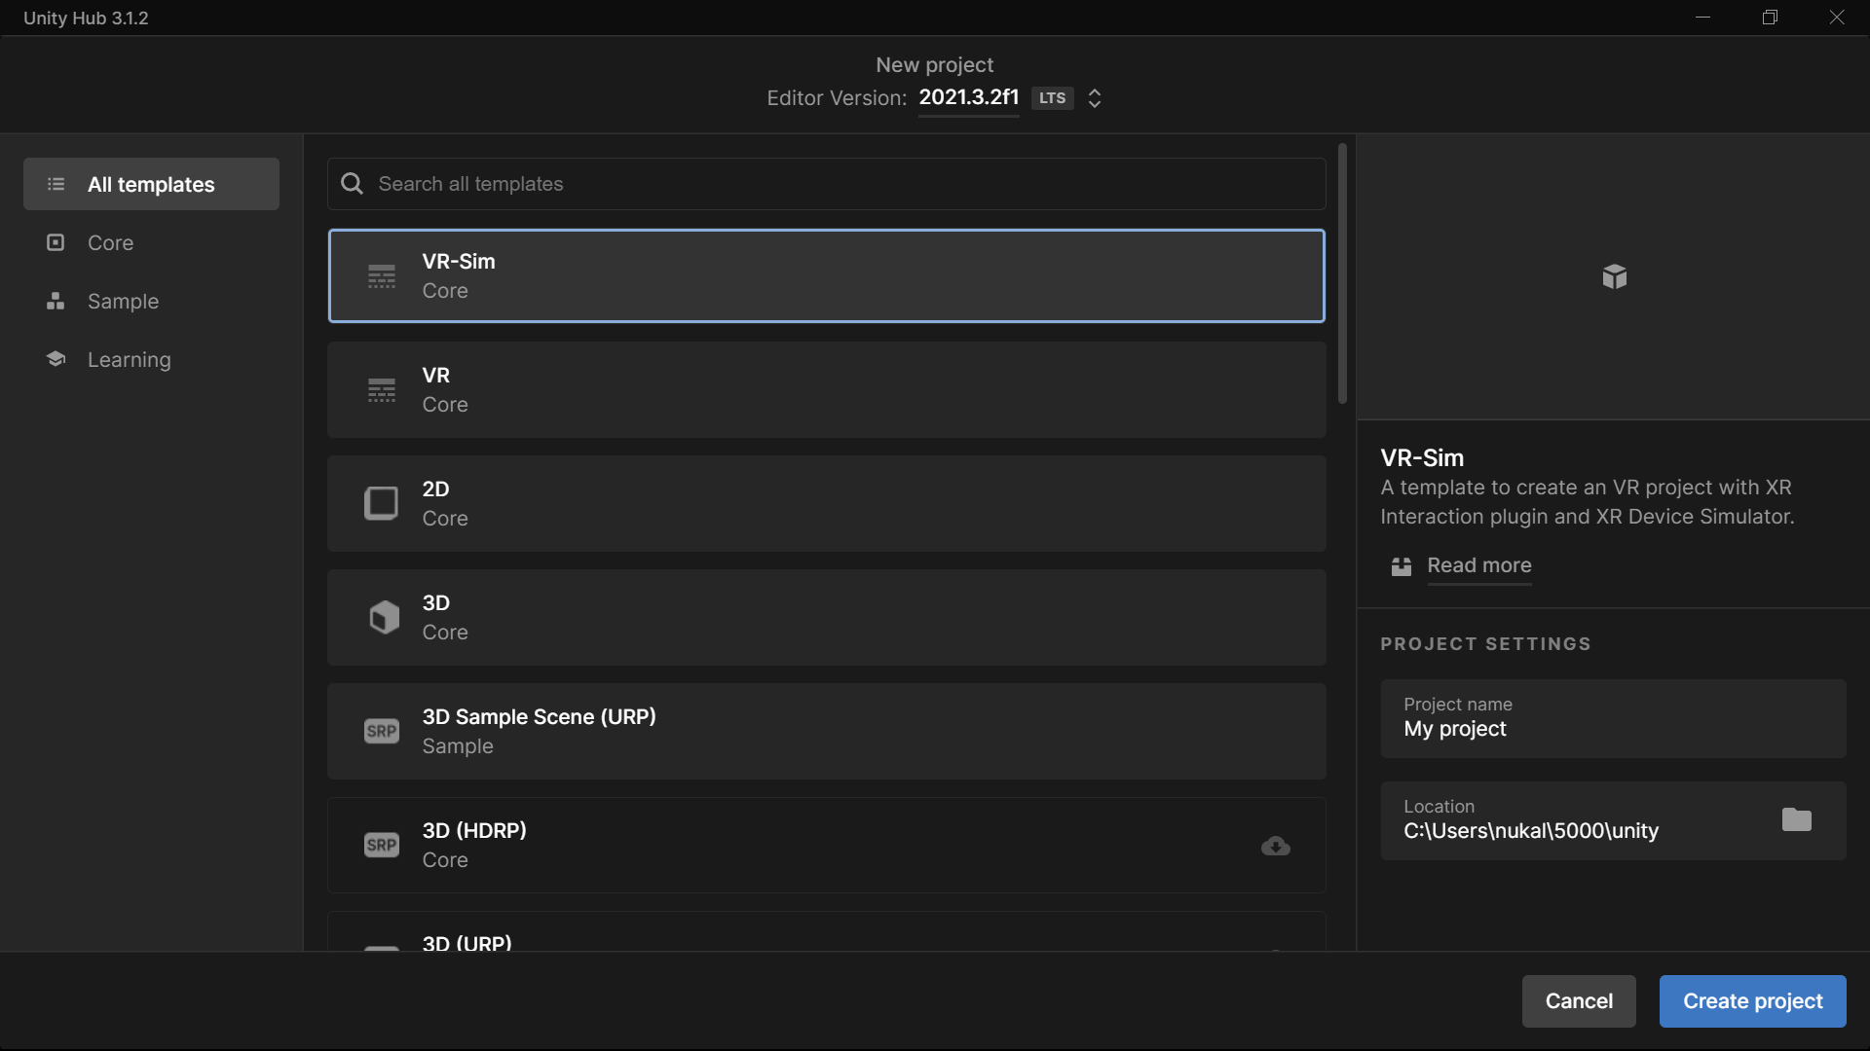Click the template list vertical scrollbar
Screen dimensions: 1870x1051
(1342, 274)
